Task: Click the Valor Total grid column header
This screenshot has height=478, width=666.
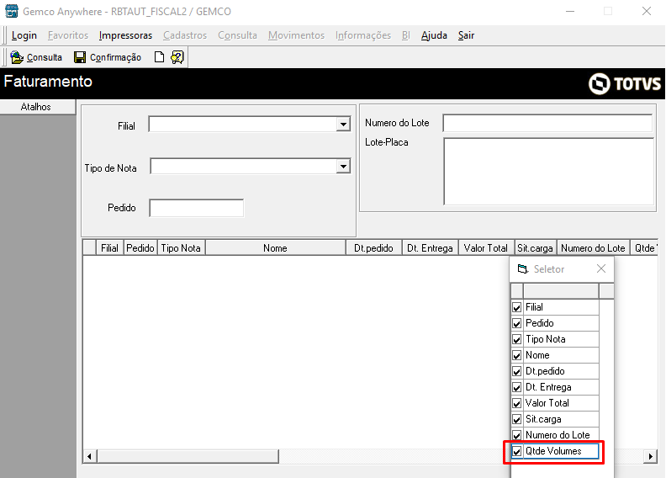Action: coord(486,247)
